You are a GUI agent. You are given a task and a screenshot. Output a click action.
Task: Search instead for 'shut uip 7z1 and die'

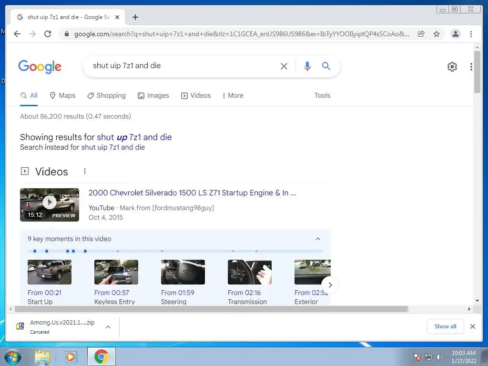113,147
